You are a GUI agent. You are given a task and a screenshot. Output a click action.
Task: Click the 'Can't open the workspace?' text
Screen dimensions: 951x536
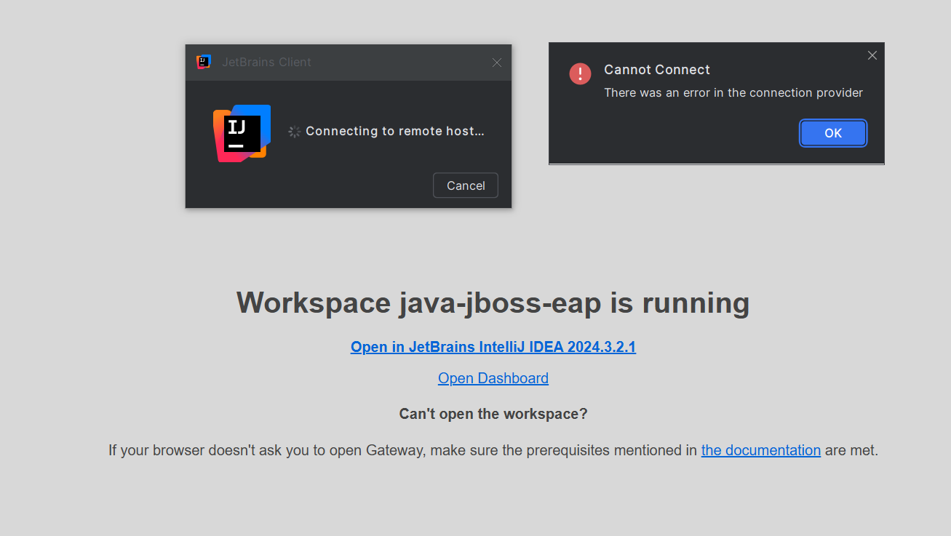(493, 414)
